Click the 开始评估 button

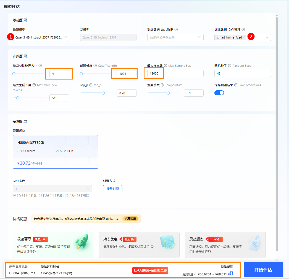click(263, 270)
